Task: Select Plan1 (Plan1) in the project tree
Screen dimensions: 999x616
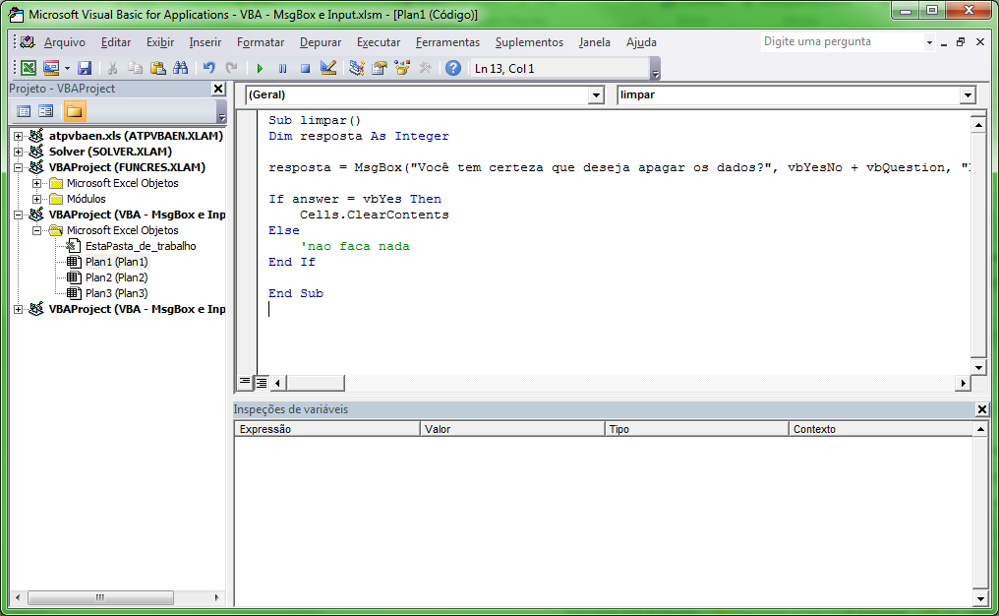Action: pos(117,262)
